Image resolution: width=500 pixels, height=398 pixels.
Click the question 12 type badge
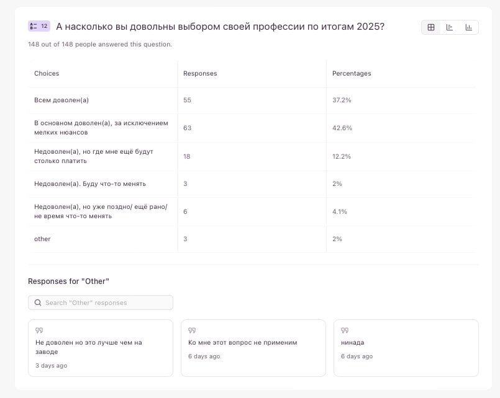point(39,26)
